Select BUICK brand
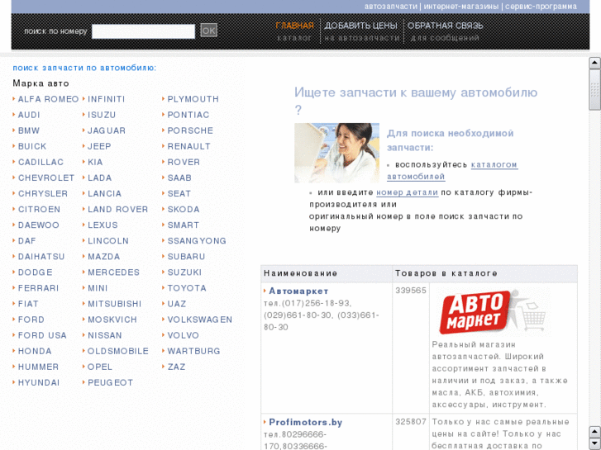This screenshot has width=601, height=450. click(x=32, y=146)
